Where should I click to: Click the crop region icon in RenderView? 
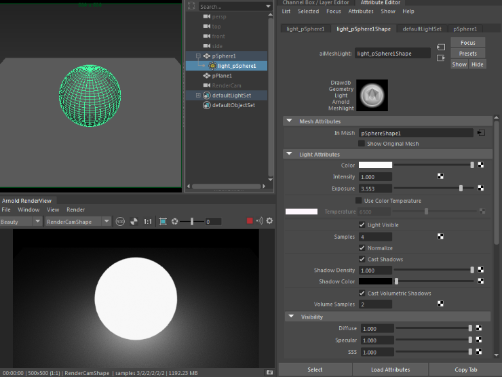163,221
